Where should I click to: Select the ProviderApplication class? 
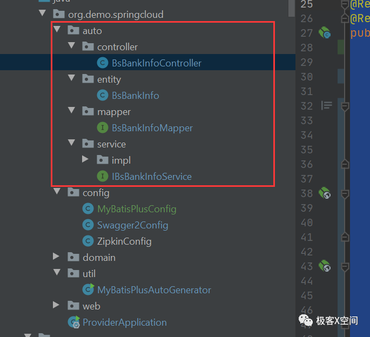(125, 322)
